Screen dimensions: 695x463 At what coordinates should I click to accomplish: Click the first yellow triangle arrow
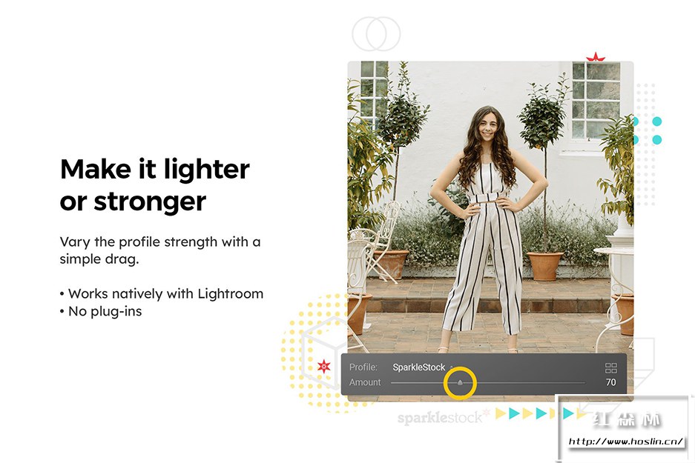tap(501, 413)
